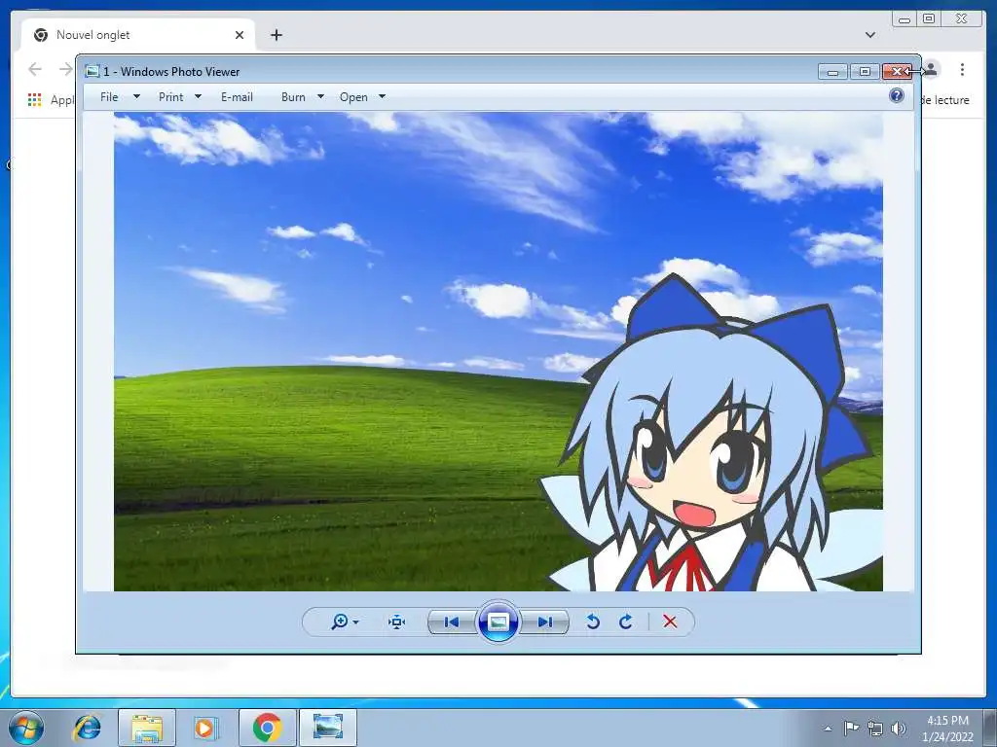Image resolution: width=997 pixels, height=747 pixels.
Task: Open the File menu
Action: pyautogui.click(x=109, y=96)
